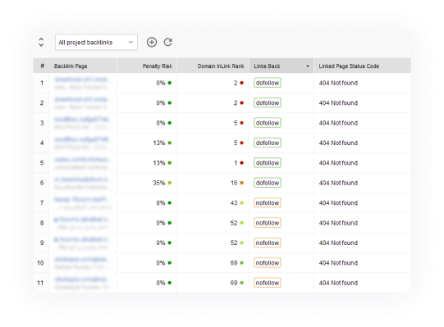
Task: Open the All project backlinks dropdown
Action: [96, 42]
